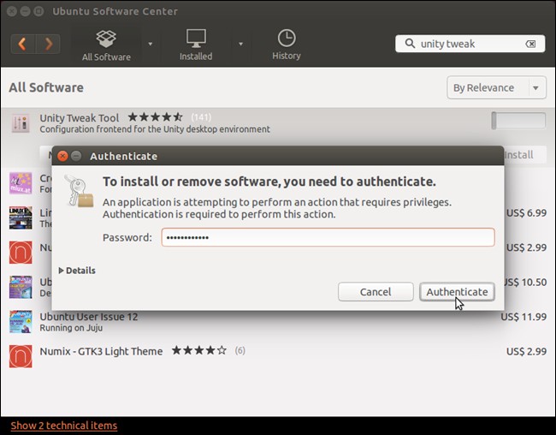
Task: Click the US$ 10.50 price
Action: 525,283
